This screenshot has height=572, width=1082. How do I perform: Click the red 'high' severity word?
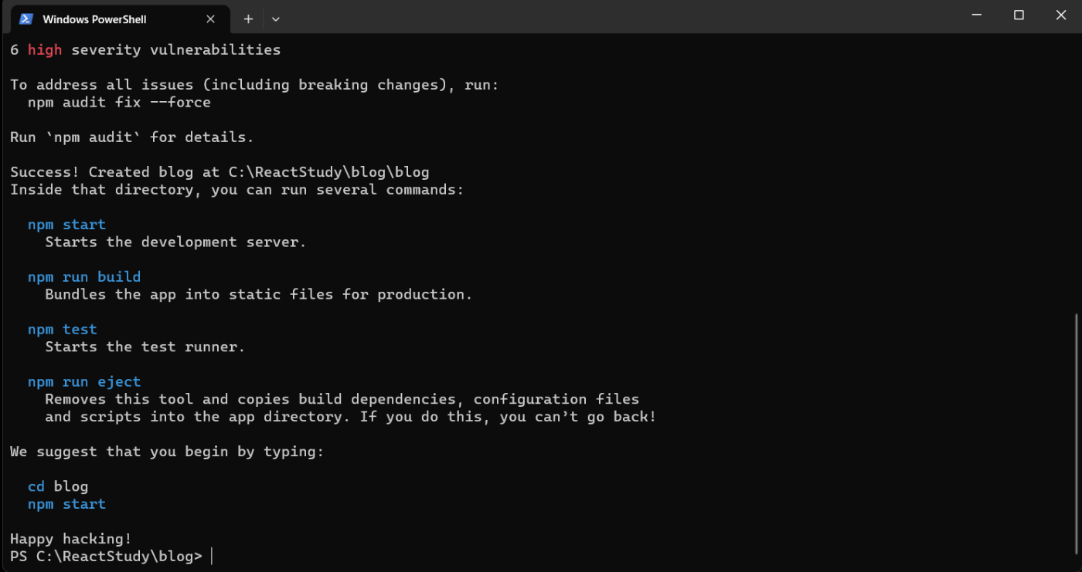(45, 50)
